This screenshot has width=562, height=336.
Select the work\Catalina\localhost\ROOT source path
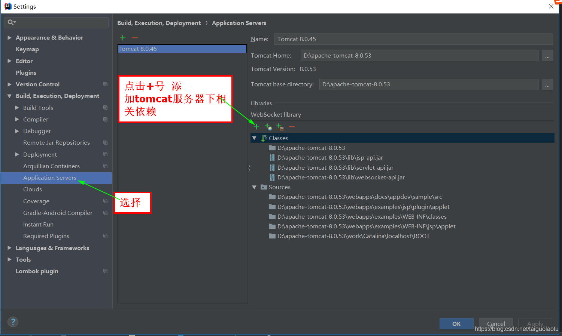tap(349, 236)
